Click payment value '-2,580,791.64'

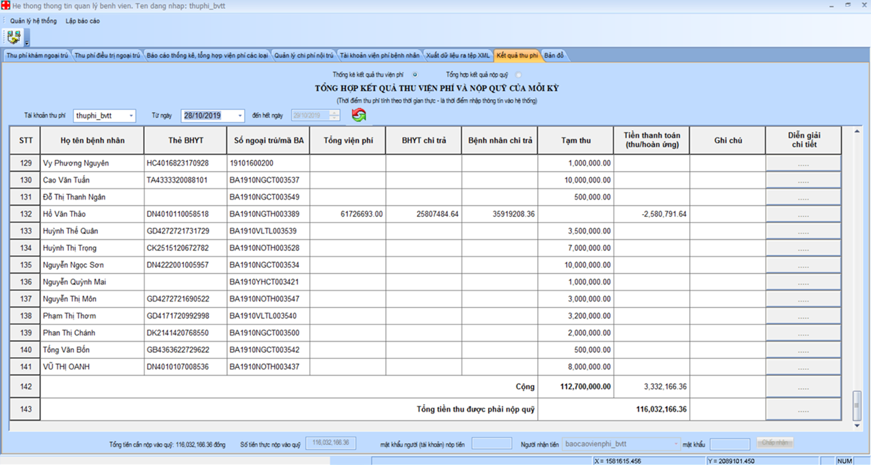pos(664,214)
